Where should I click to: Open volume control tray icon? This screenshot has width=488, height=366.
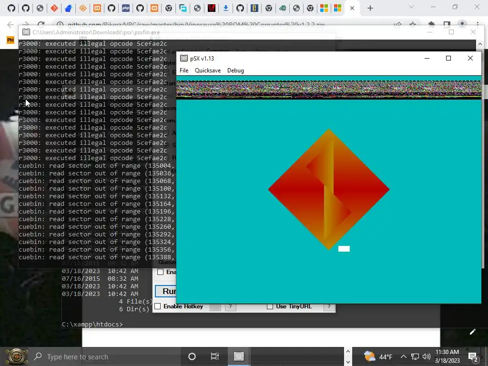pos(427,356)
